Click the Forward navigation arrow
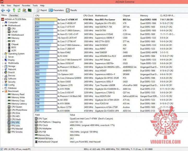The width and height of the screenshot is (188, 151). tap(8, 10)
